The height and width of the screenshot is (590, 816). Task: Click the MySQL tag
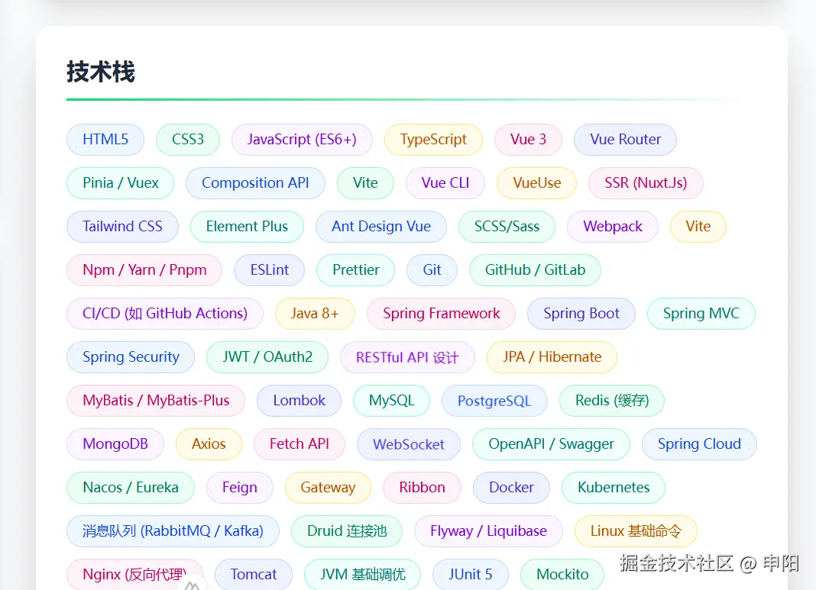(x=391, y=401)
